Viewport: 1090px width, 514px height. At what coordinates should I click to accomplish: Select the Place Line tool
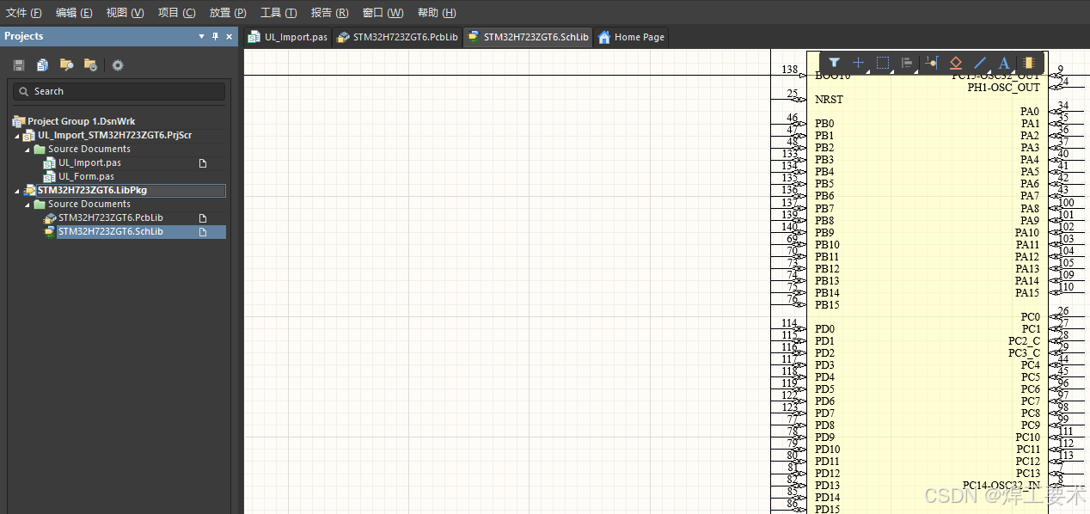(979, 63)
